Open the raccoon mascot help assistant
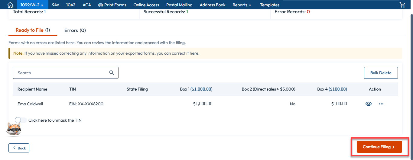 click(14, 129)
